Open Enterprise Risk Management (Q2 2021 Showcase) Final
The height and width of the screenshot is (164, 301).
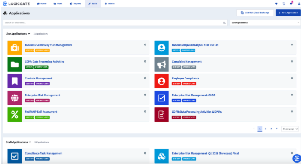[205, 153]
